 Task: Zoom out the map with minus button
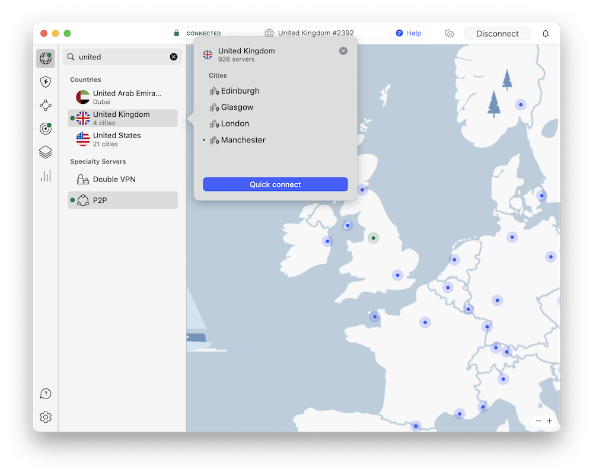point(538,420)
